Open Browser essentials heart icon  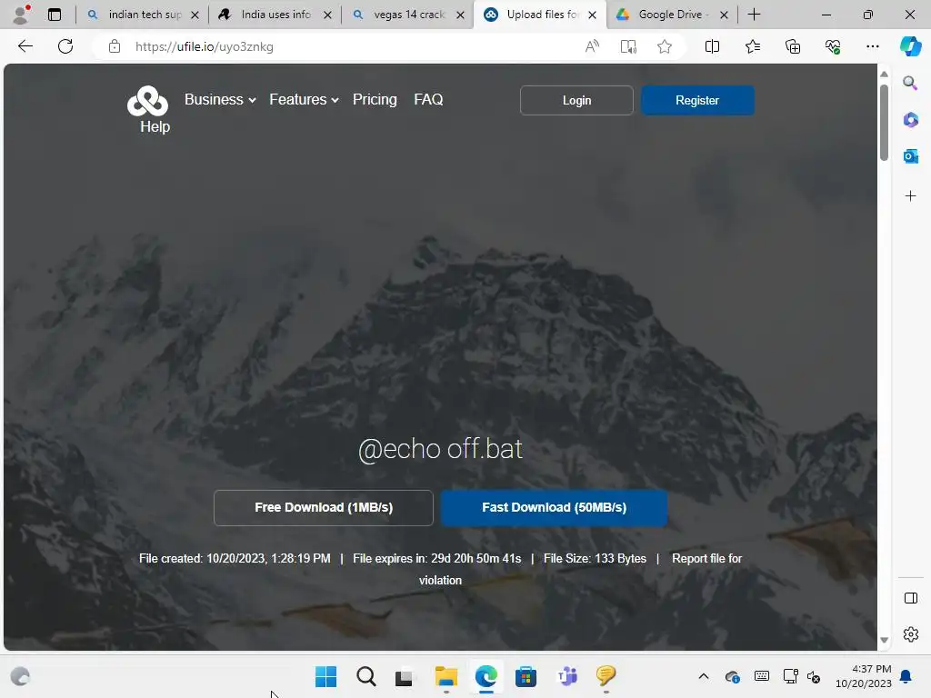pos(833,46)
